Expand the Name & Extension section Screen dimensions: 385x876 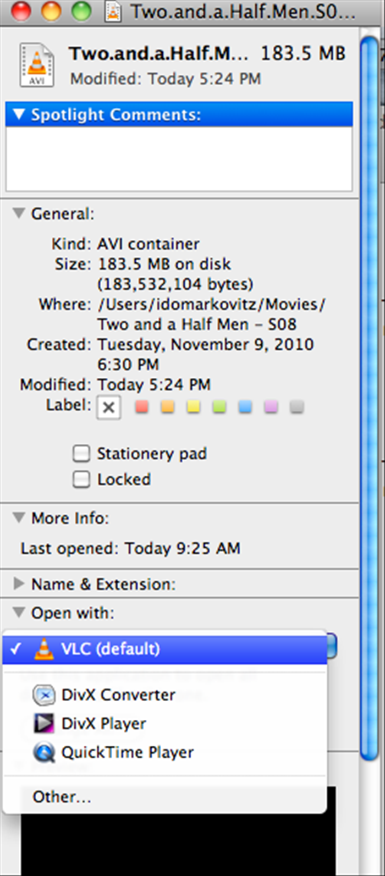click(19, 583)
